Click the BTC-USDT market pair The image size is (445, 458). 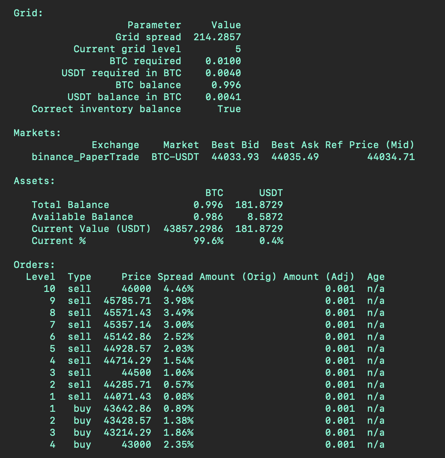coord(175,157)
